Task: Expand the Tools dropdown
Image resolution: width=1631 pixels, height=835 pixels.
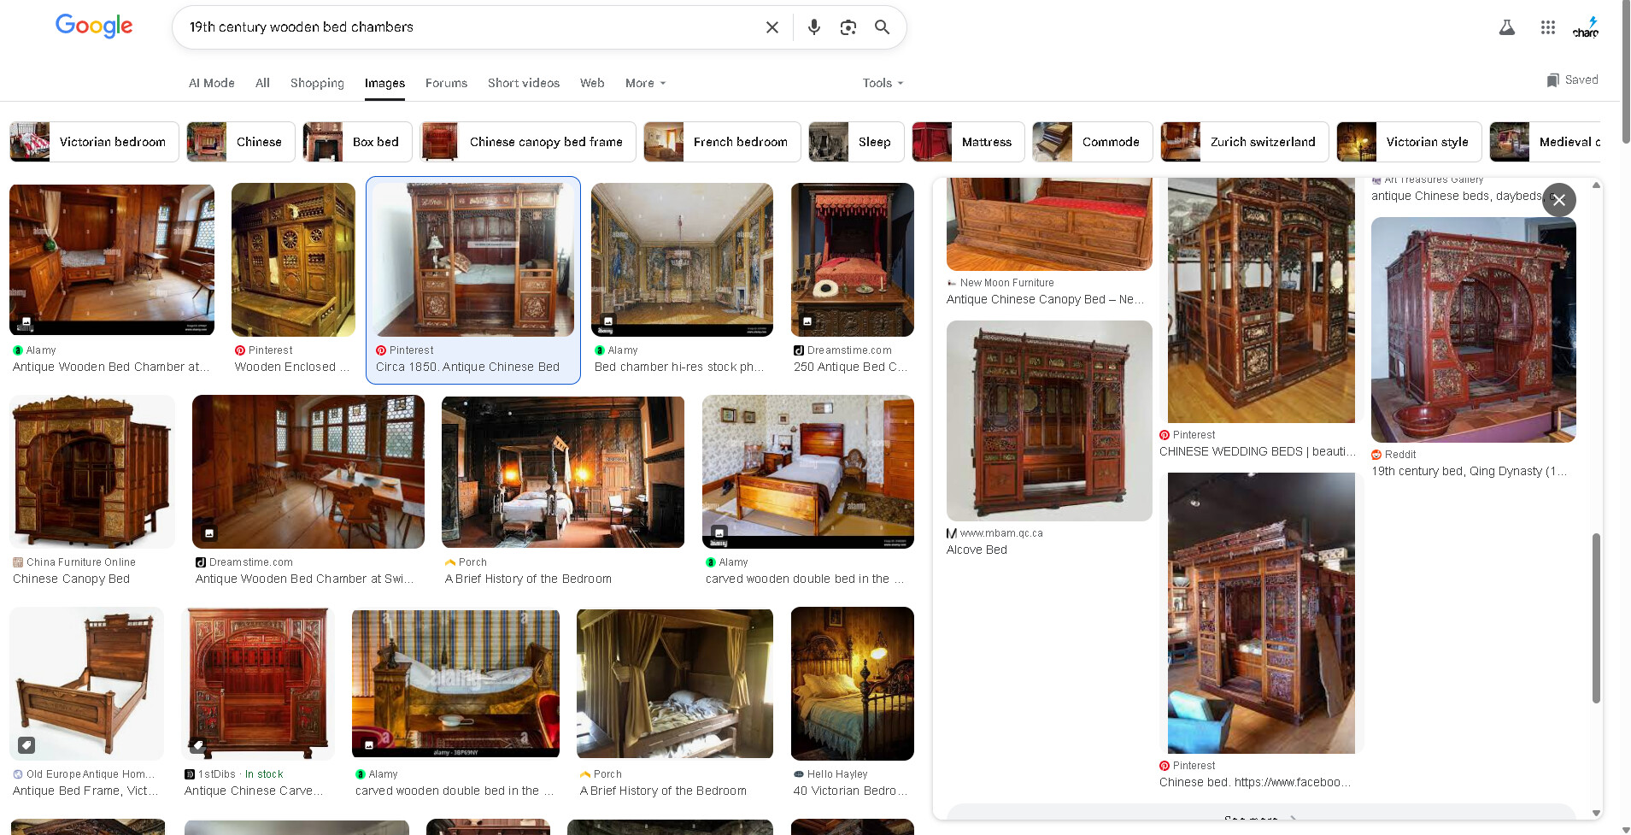Action: [x=883, y=83]
